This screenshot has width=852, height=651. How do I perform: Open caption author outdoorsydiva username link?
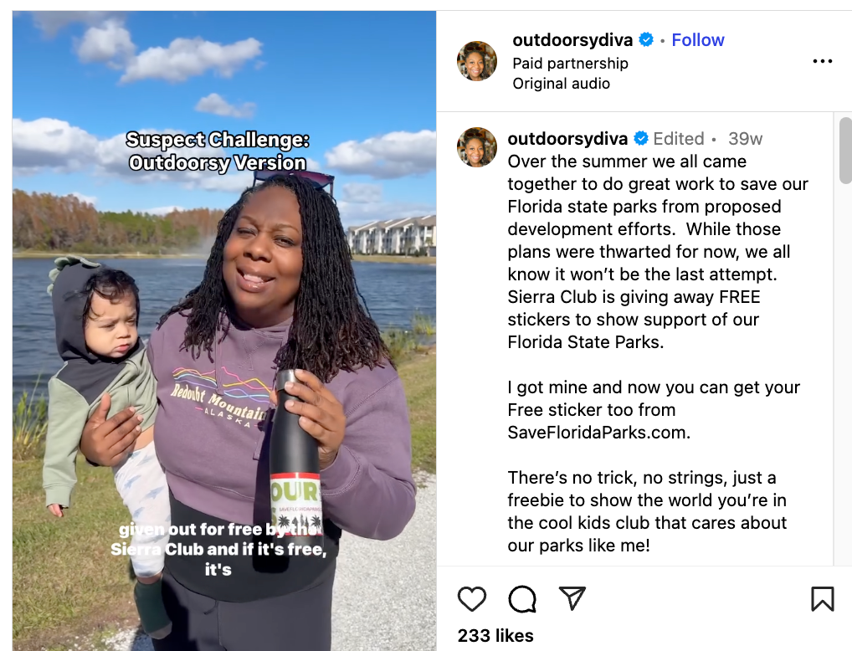coord(567,139)
